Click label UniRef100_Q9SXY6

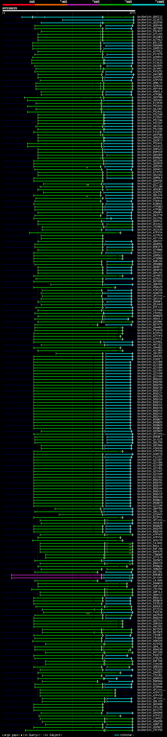click(x=150, y=299)
